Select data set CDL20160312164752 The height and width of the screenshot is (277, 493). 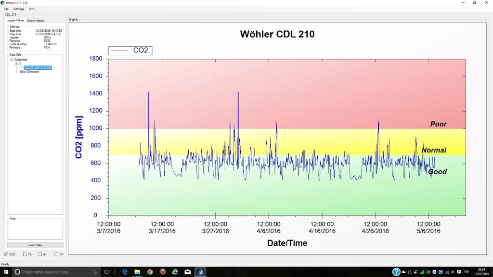tap(38, 67)
